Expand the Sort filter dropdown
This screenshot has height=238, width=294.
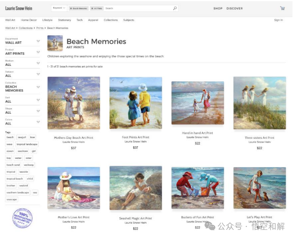(23, 100)
